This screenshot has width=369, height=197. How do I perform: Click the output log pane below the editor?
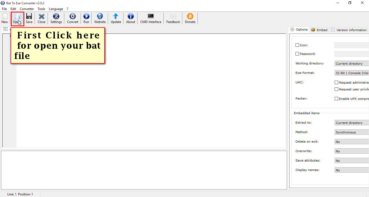144,170
